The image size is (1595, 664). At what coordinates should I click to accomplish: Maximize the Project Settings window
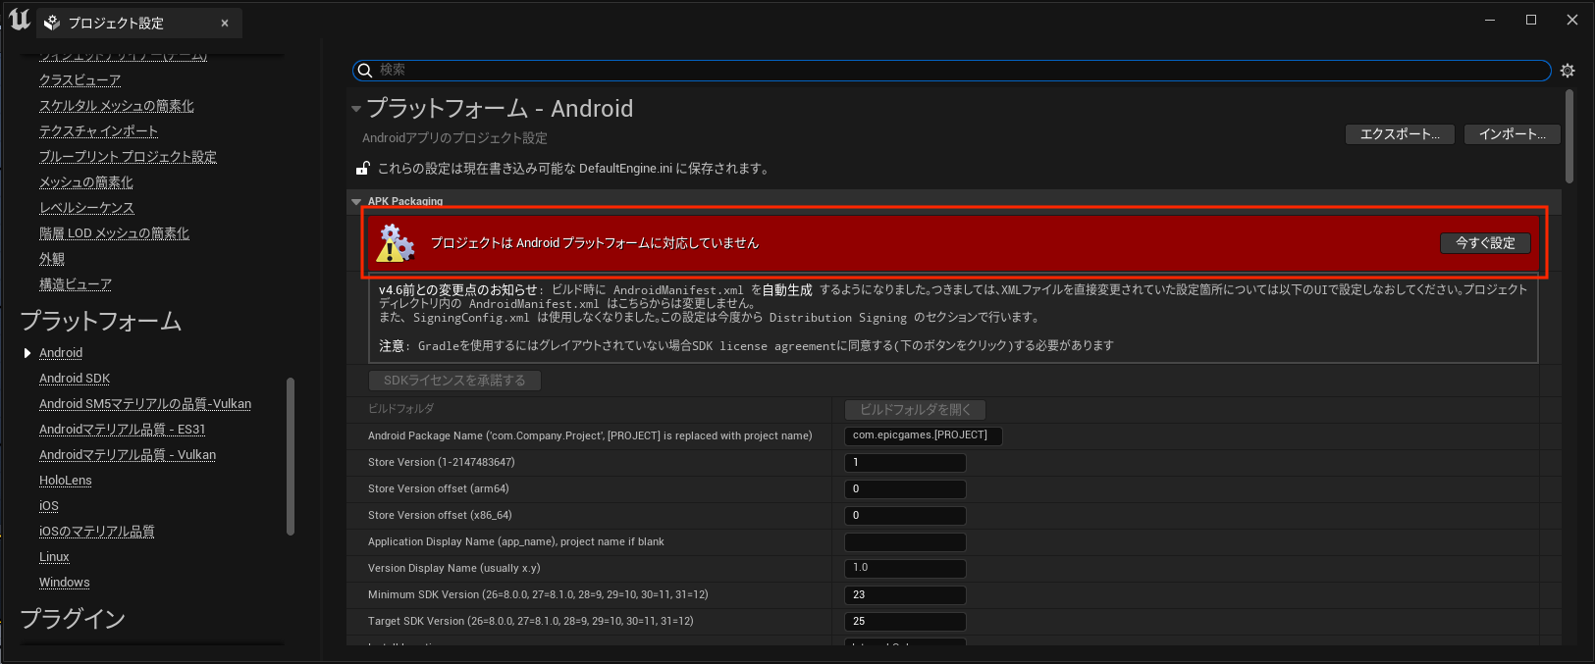coord(1530,20)
